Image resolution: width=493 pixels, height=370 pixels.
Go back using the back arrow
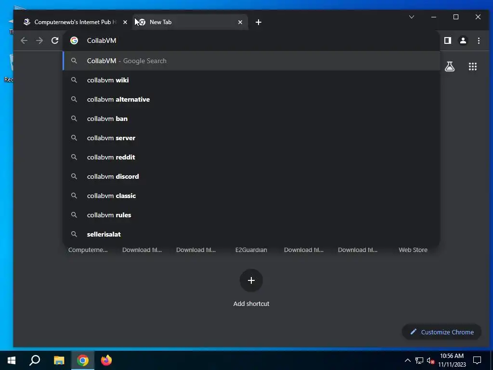pos(24,40)
